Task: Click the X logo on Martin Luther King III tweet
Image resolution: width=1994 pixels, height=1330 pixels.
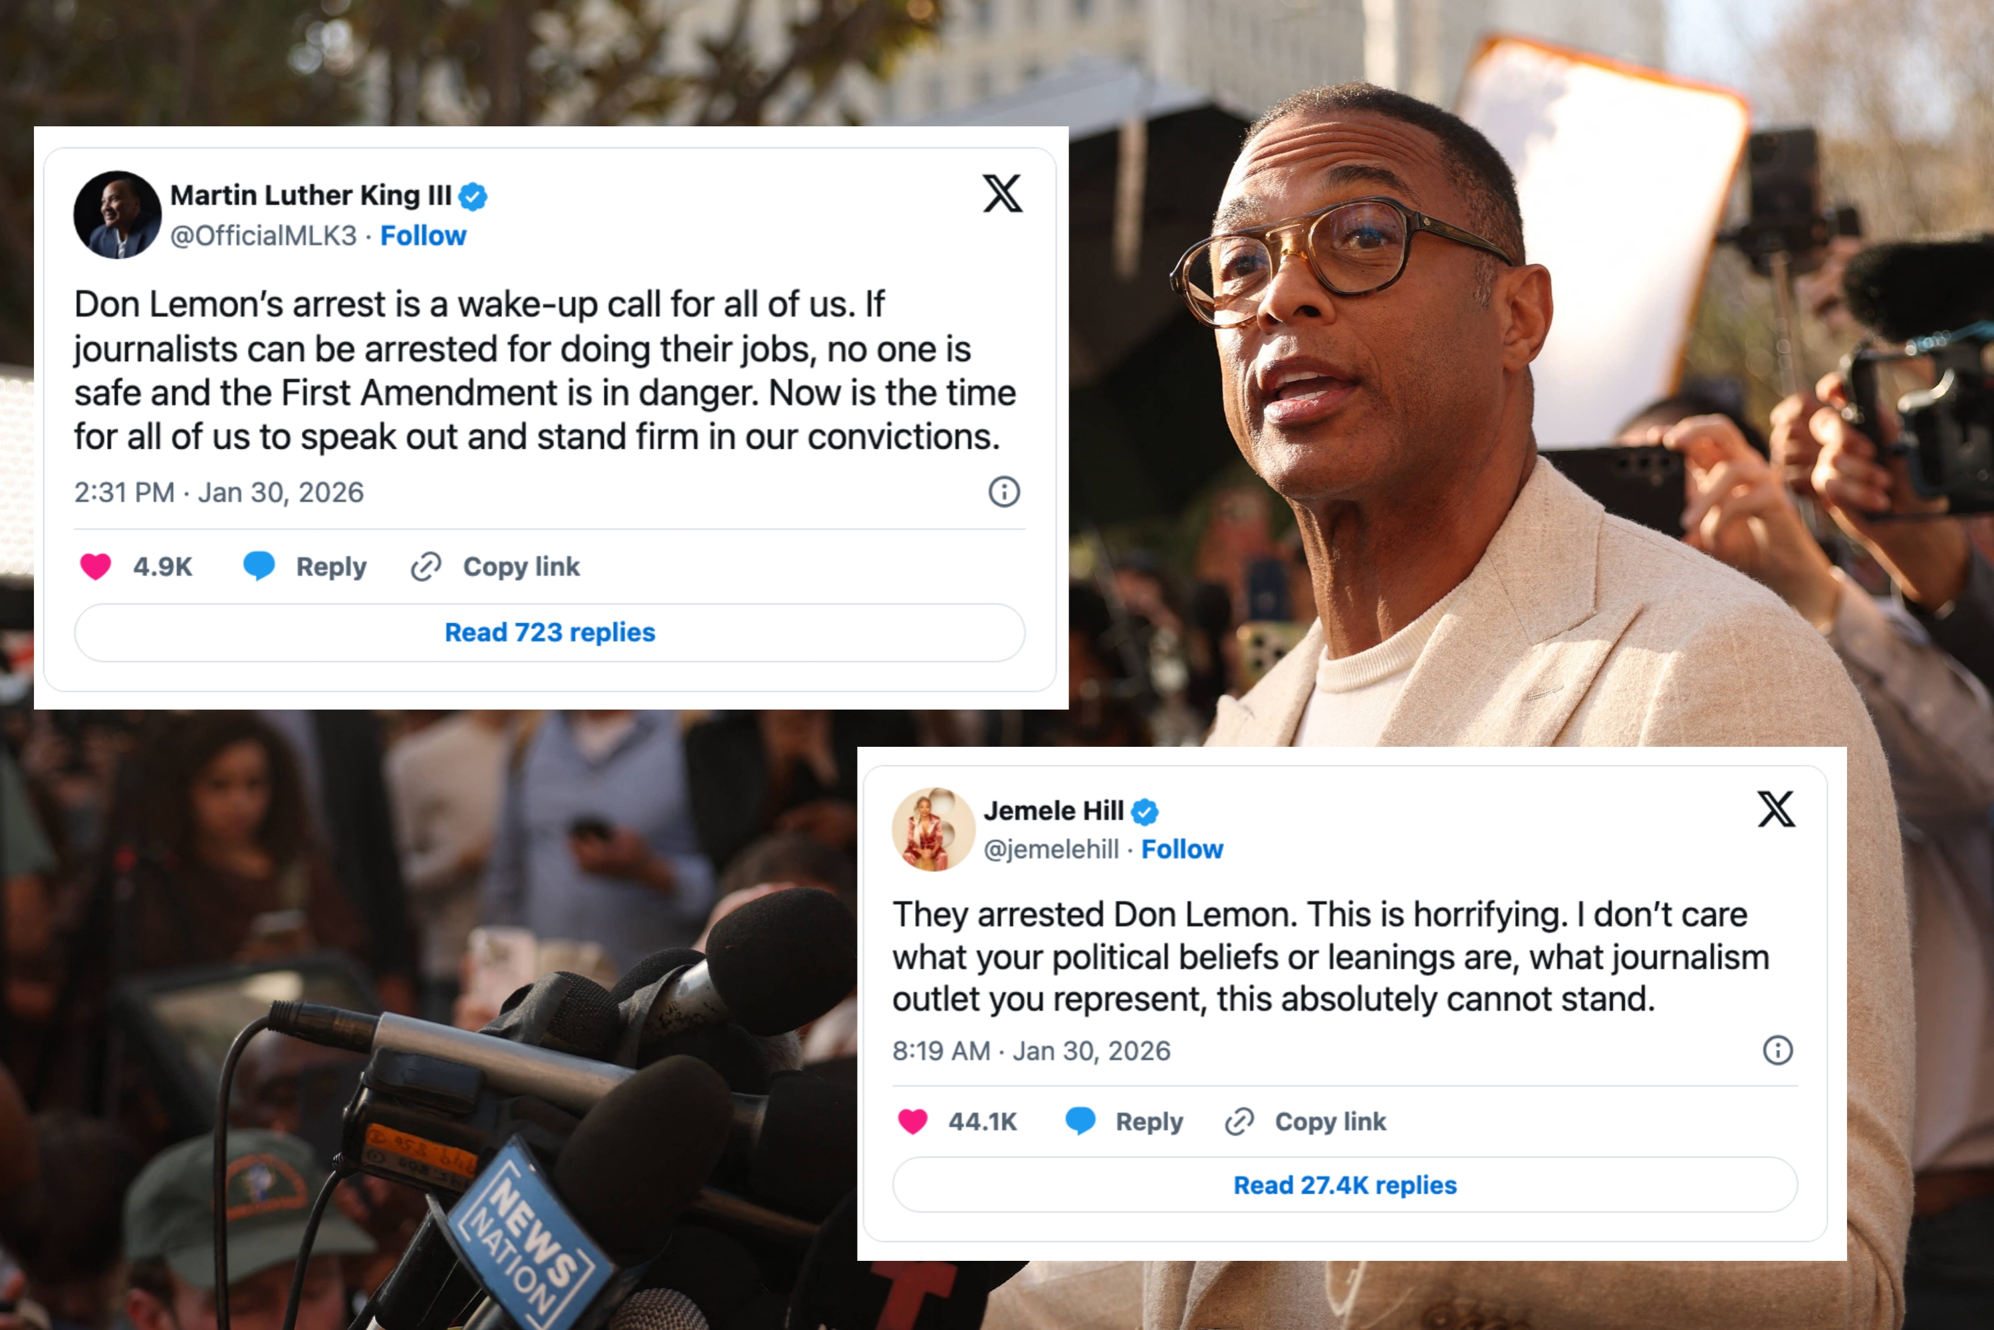Action: tap(1002, 194)
